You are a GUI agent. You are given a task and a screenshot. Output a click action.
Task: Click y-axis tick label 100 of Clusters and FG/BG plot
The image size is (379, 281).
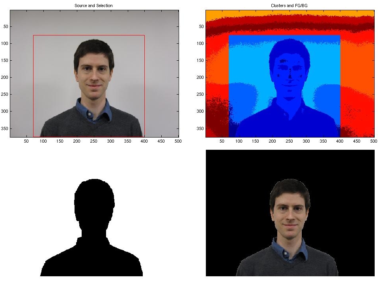point(200,43)
